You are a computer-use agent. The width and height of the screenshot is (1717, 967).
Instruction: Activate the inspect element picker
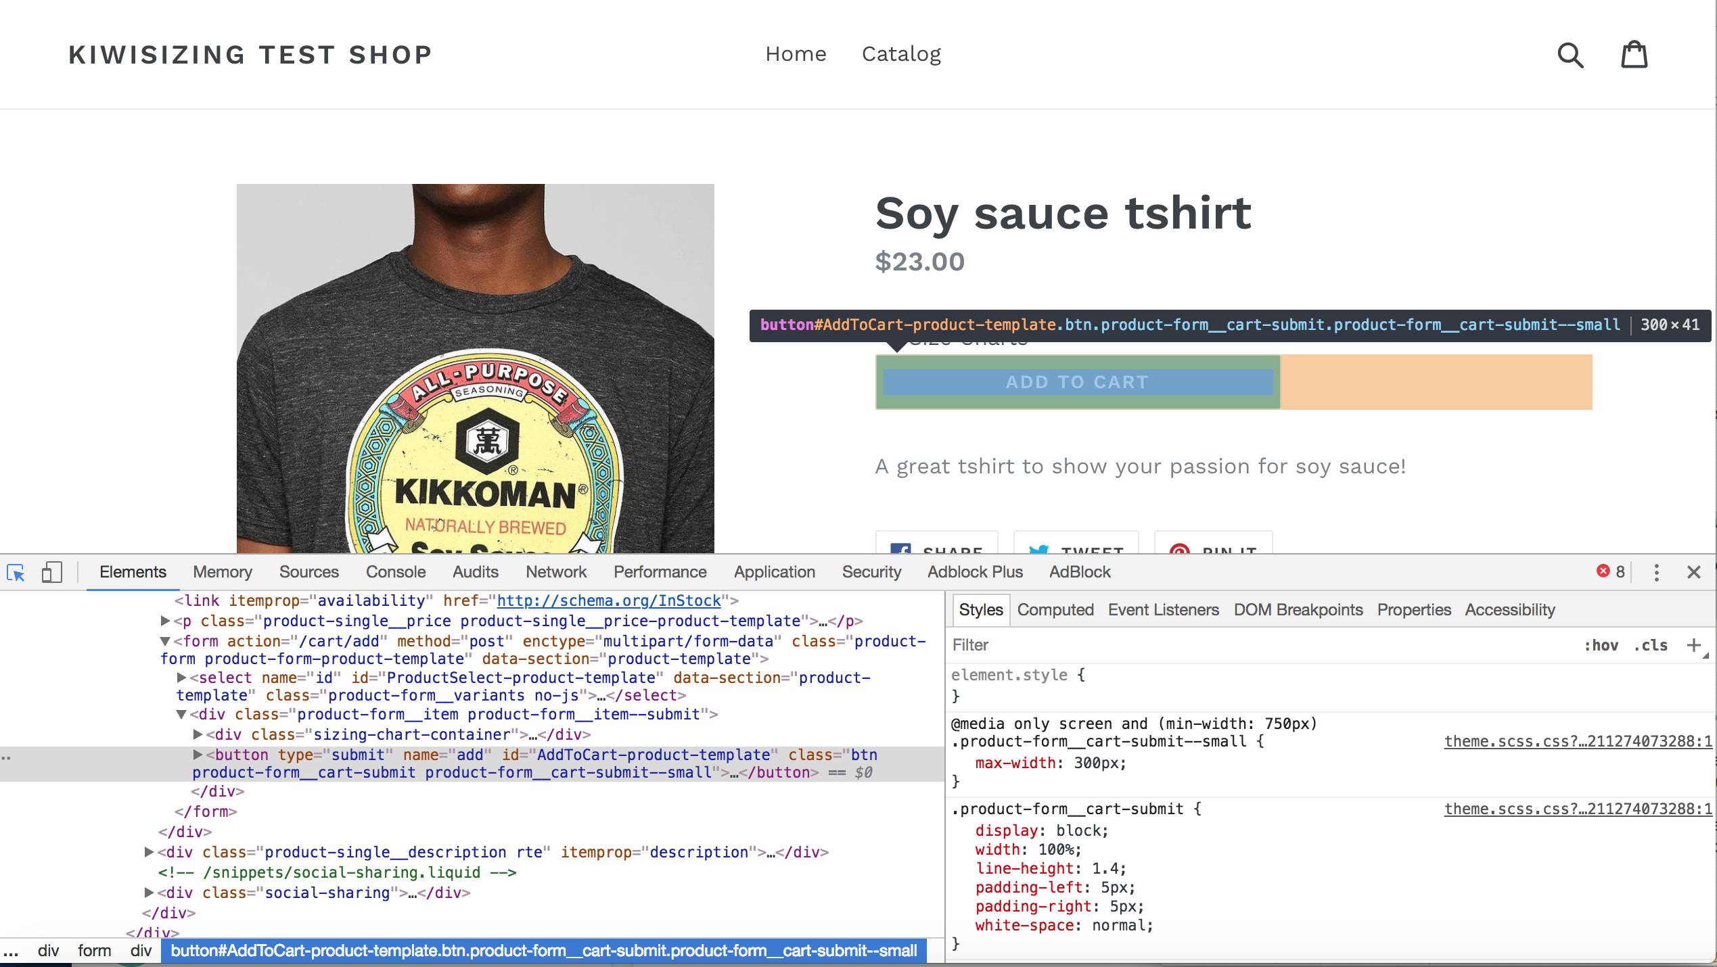[16, 573]
